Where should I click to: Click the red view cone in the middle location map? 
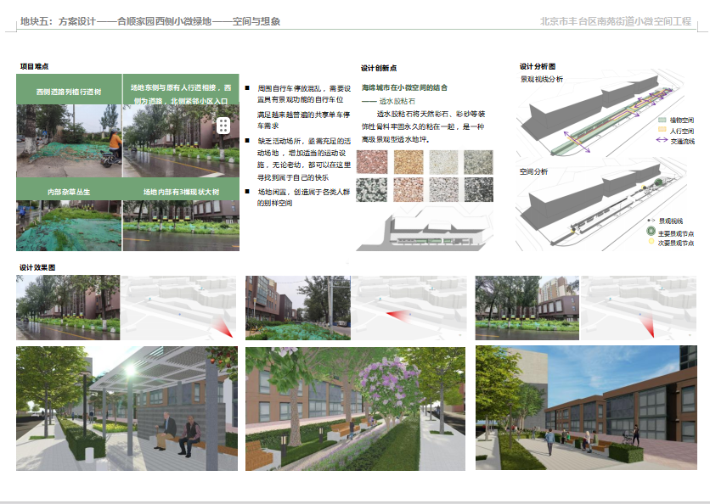[396, 315]
